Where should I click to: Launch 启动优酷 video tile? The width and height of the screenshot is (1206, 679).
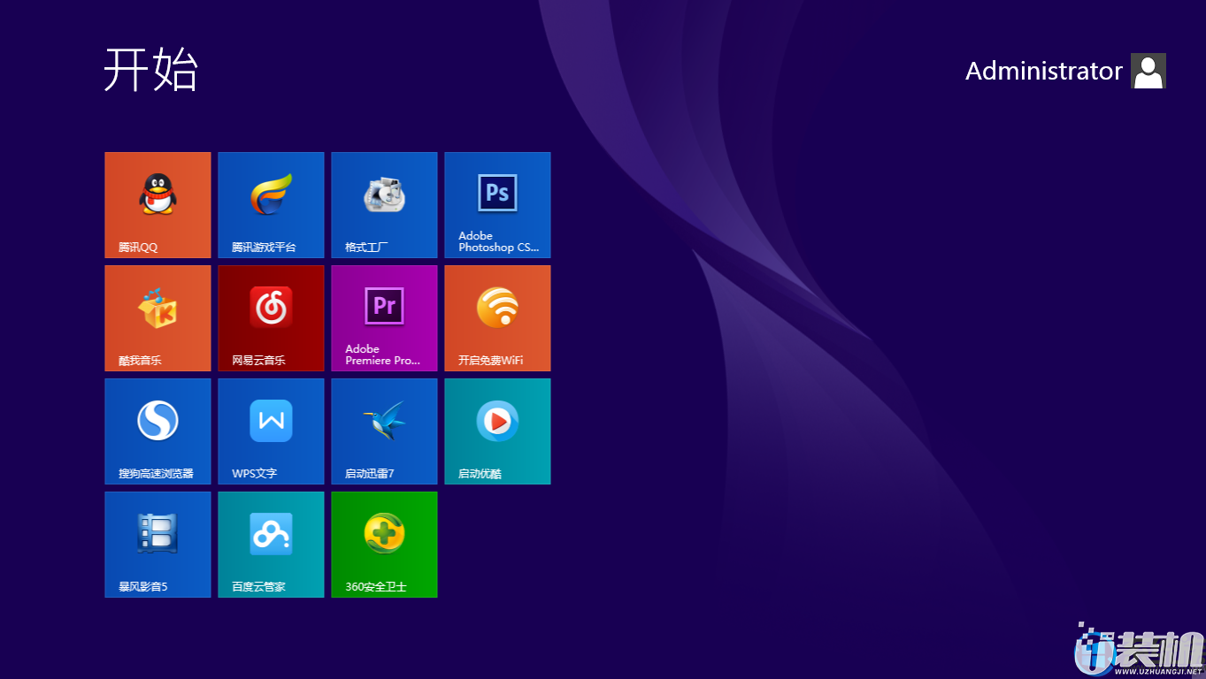497,431
